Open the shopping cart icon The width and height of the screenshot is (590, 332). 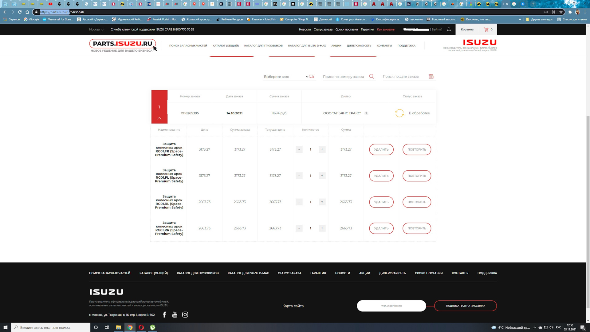486,30
